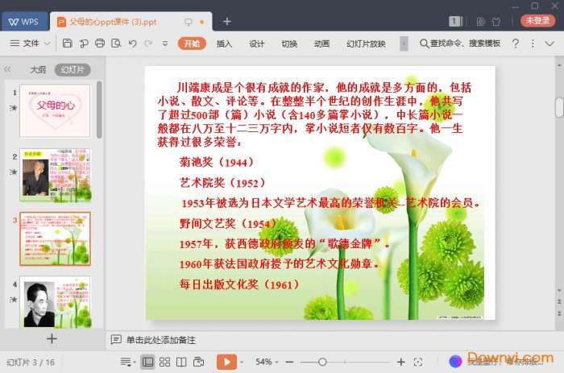The image size is (564, 373).
Task: Select the 插入 ribbon tab
Action: click(x=224, y=44)
